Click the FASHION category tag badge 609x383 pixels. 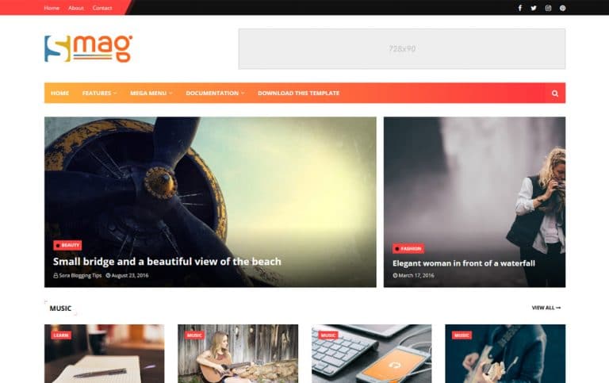pos(408,248)
